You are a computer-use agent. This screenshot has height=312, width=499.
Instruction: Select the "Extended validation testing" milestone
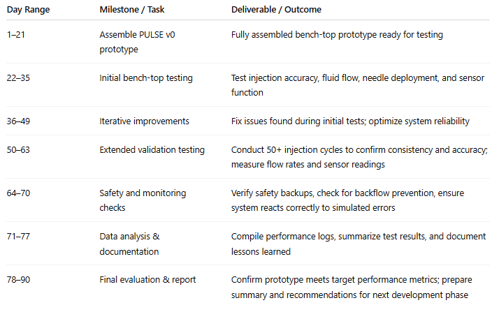(x=153, y=150)
